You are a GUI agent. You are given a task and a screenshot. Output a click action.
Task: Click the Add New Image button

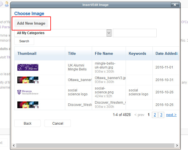[31, 23]
